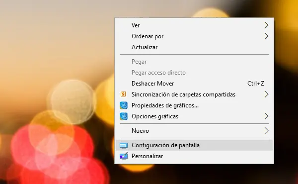Expand the Opciones gráficas chevron
Viewport: 298px width, 184px height.
coord(266,116)
